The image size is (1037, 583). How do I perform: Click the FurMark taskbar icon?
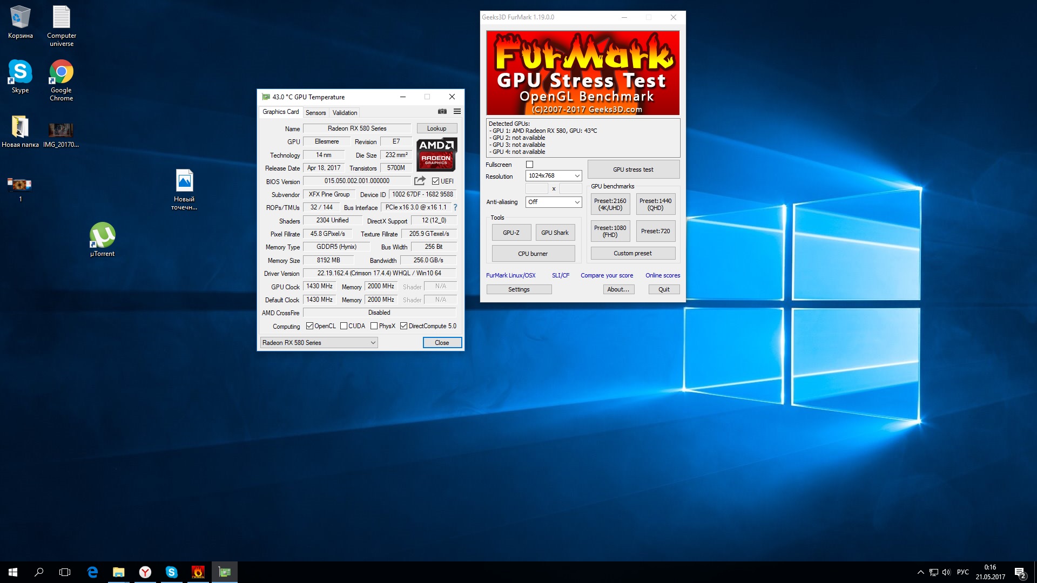tap(198, 572)
